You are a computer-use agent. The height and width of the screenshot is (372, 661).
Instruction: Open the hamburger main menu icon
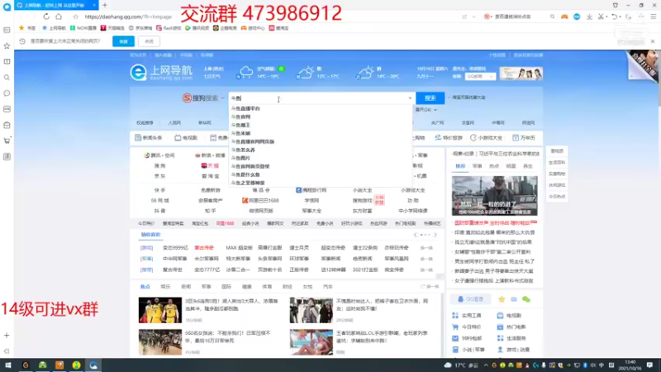[653, 17]
